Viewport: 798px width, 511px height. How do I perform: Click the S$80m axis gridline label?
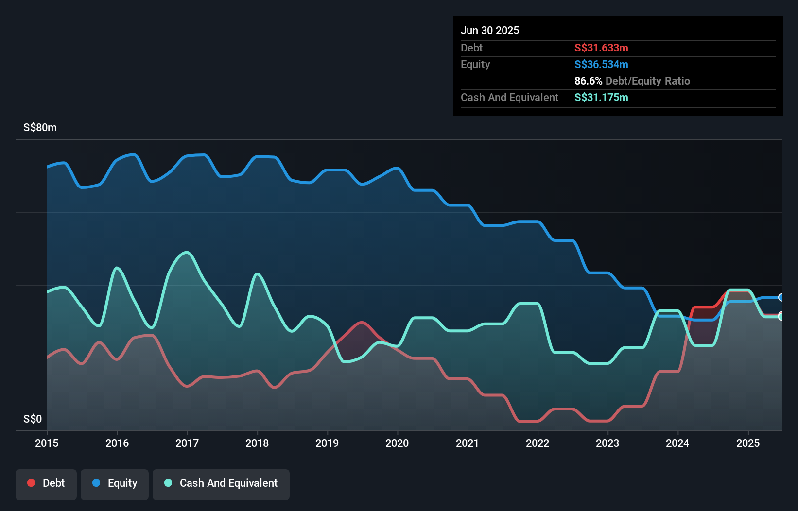point(39,127)
